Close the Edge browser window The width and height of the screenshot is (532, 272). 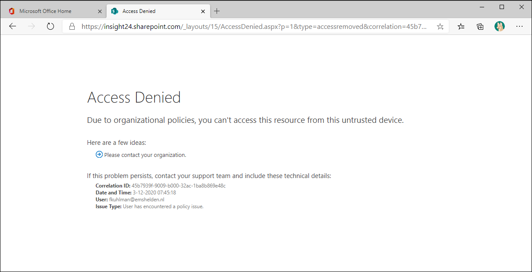521,7
